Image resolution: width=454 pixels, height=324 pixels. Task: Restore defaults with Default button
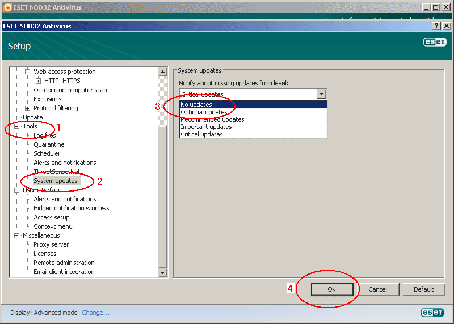[423, 289]
